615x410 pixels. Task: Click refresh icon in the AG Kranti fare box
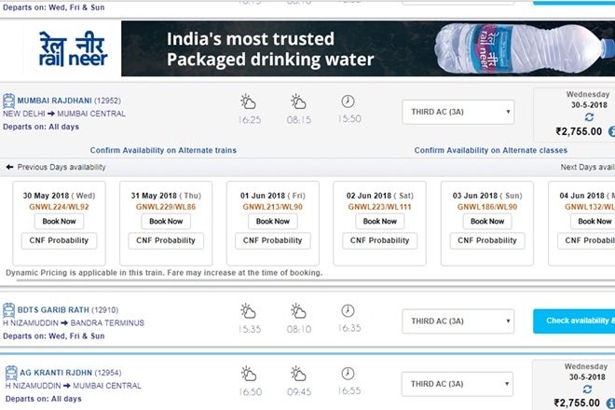pyautogui.click(x=588, y=389)
